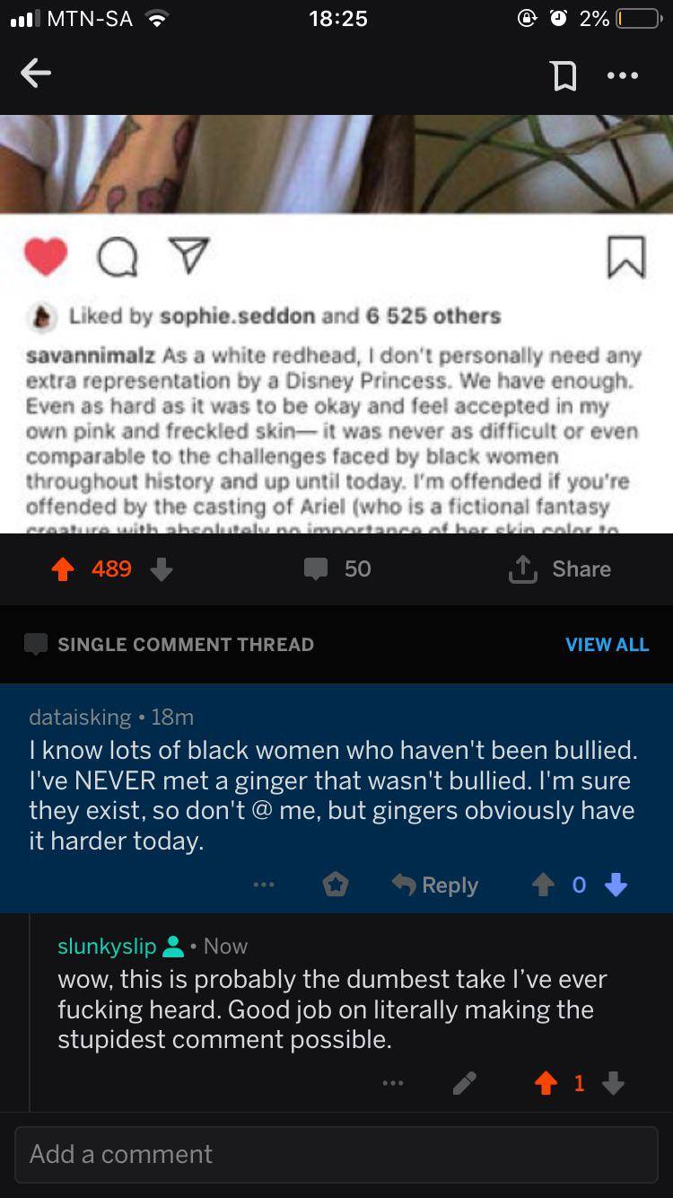Downvote the main post
Viewport: 673px width, 1198px height.
tap(162, 568)
